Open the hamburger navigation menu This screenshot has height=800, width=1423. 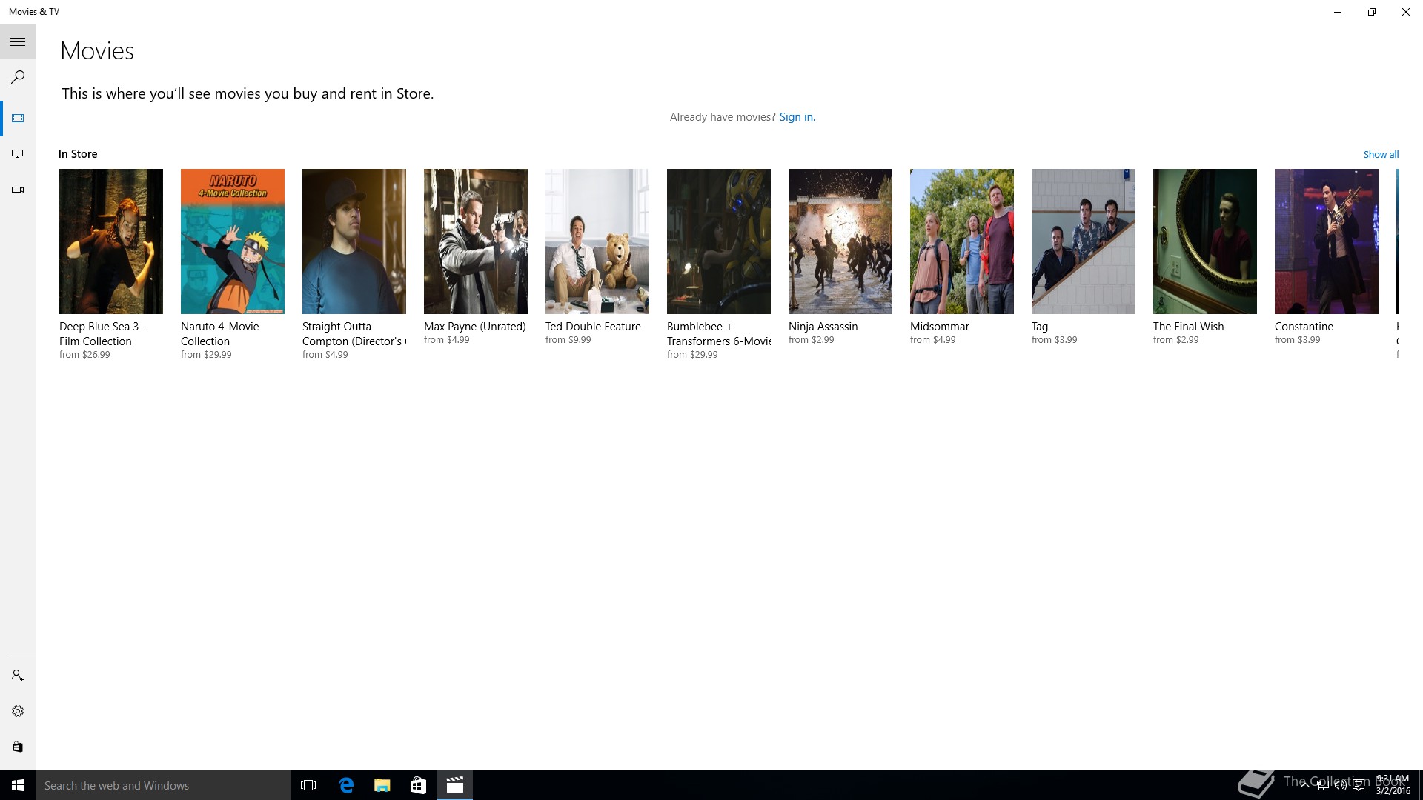pyautogui.click(x=18, y=41)
